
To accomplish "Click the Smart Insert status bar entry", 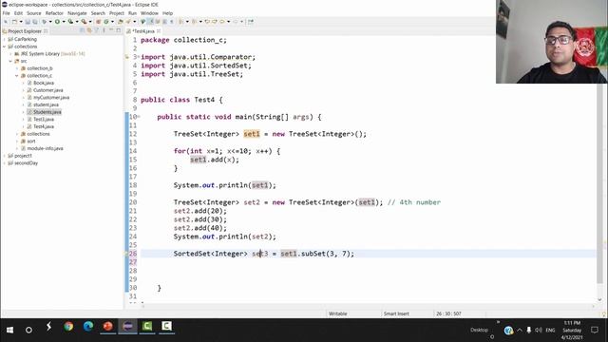I will click(396, 313).
